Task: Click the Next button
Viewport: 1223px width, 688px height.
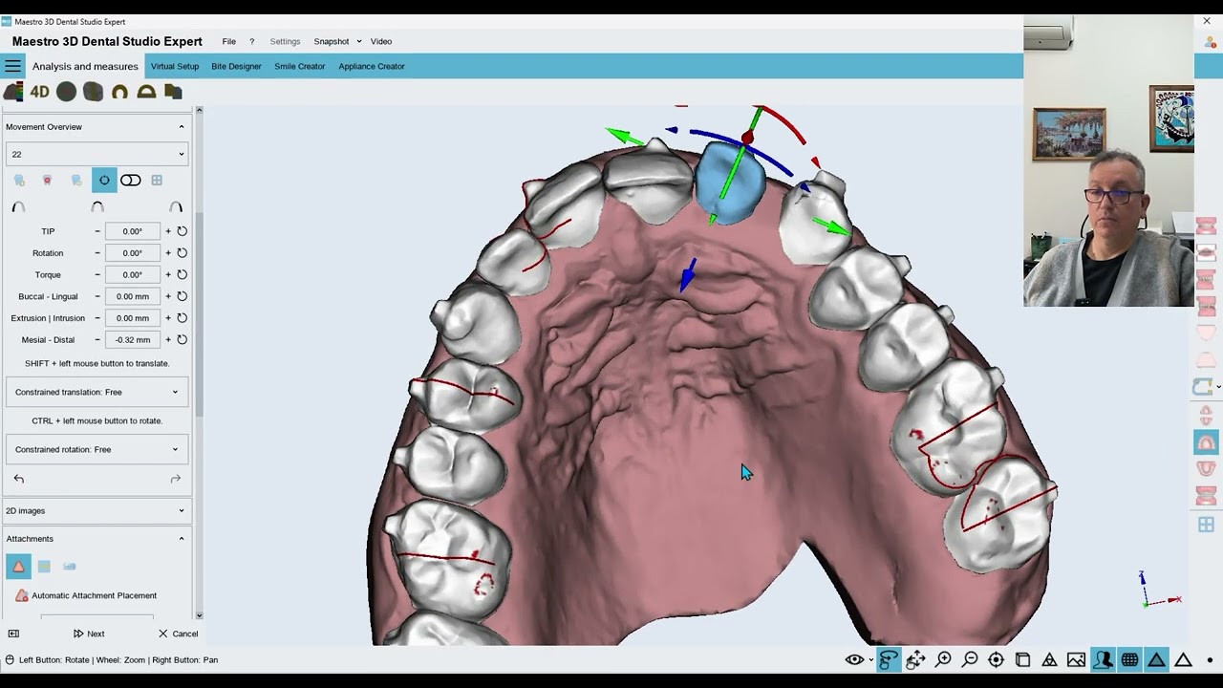Action: click(89, 634)
